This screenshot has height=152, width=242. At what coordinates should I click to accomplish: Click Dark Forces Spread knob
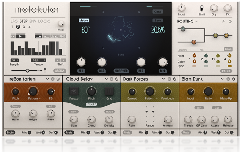pyautogui.click(x=132, y=92)
